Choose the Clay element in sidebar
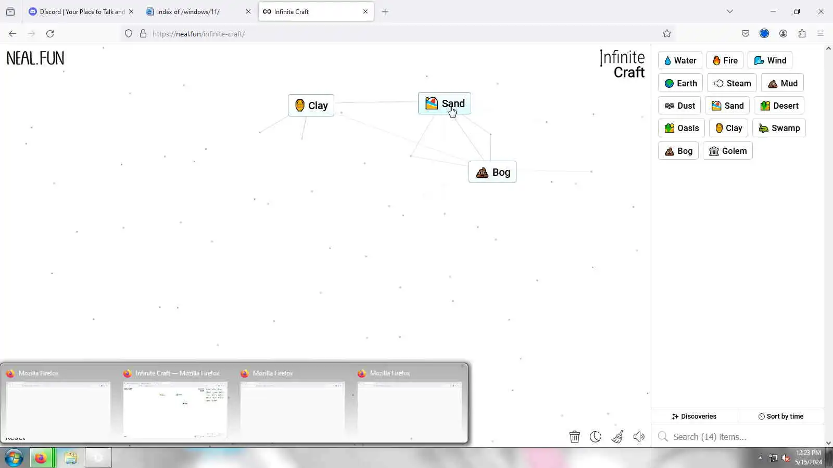Image resolution: width=833 pixels, height=468 pixels. coord(728,128)
